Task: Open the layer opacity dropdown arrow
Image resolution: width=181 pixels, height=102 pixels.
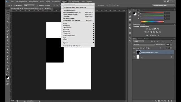Action: [171, 45]
